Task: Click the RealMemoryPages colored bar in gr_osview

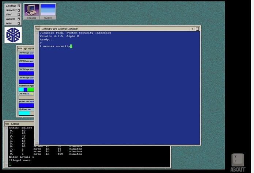Action: click(x=26, y=90)
